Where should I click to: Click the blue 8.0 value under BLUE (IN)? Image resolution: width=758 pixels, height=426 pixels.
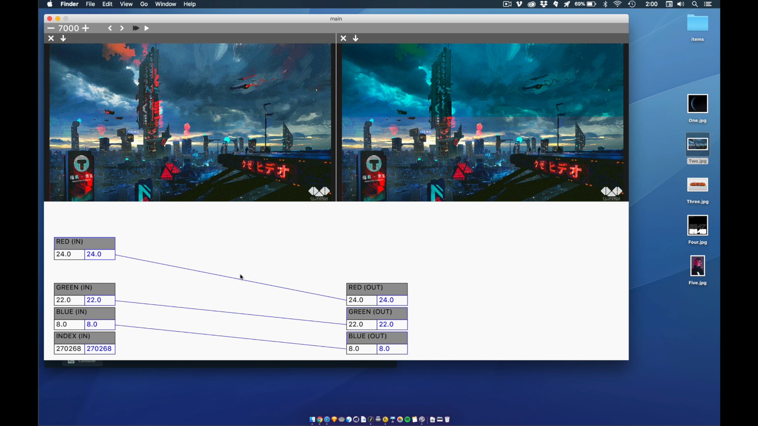click(100, 324)
